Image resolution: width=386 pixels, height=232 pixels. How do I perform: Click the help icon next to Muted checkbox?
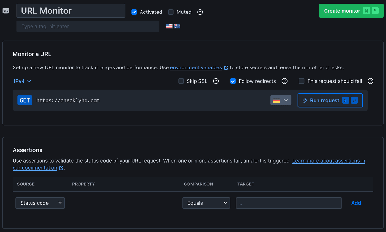[200, 12]
